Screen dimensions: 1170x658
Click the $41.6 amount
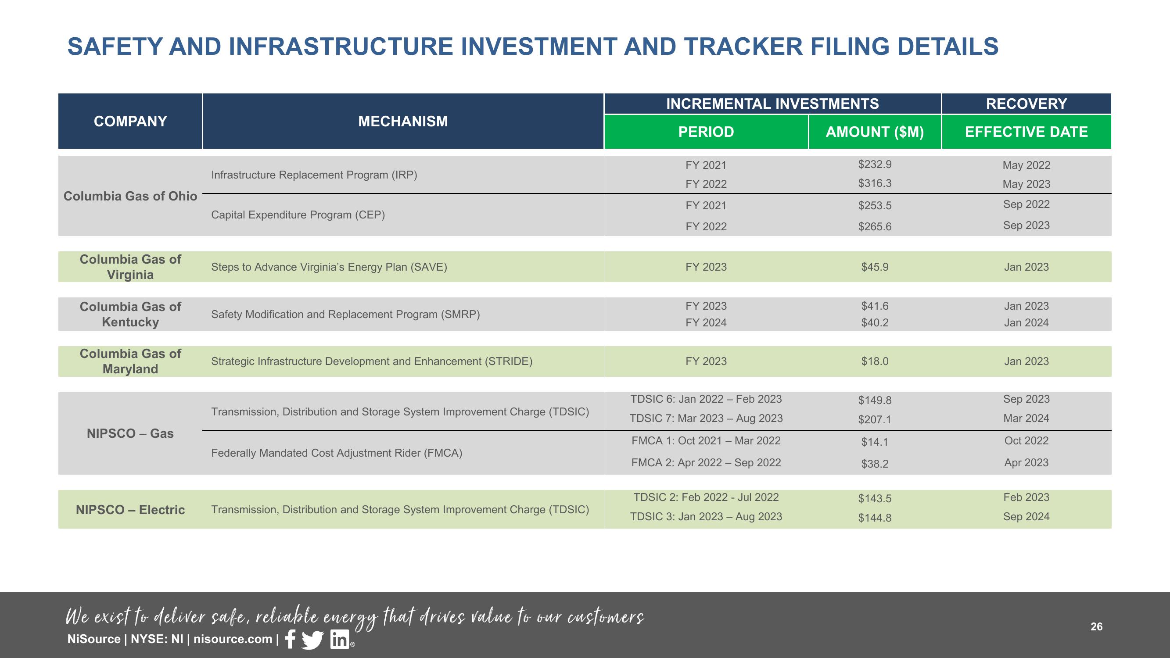(x=875, y=306)
